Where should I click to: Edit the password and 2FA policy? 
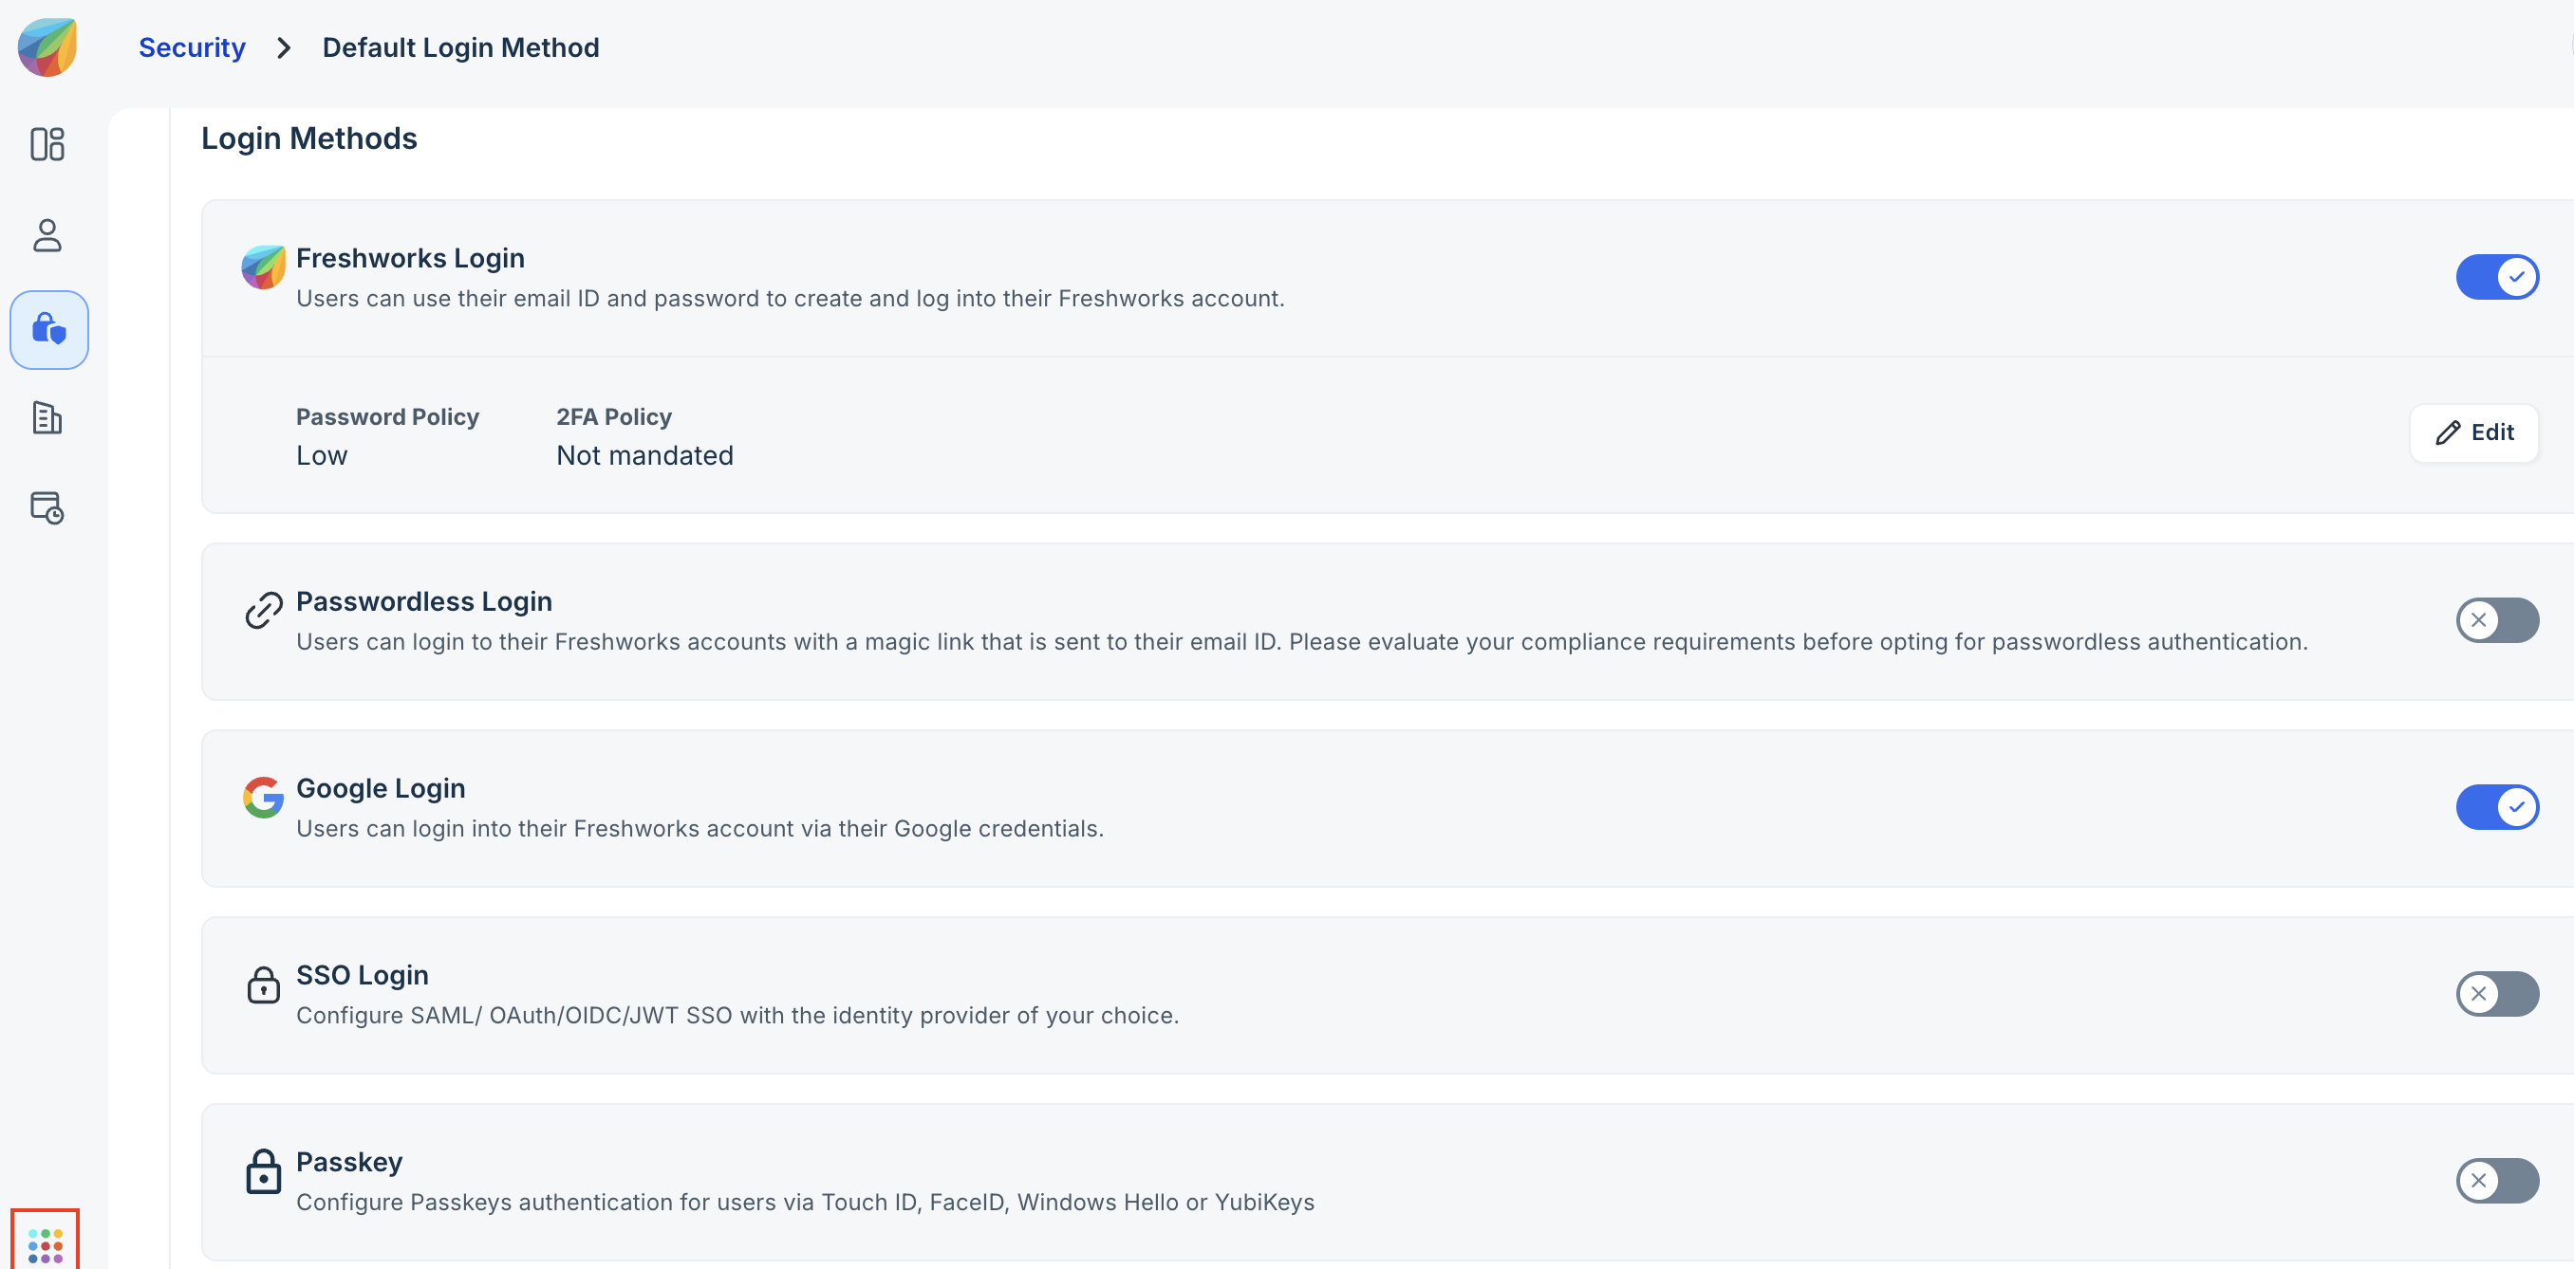pyautogui.click(x=2473, y=432)
